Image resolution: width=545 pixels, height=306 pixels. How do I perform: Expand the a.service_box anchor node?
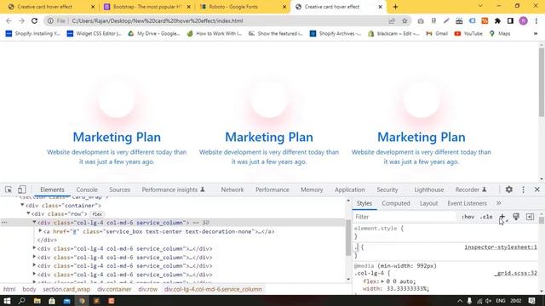[40, 230]
